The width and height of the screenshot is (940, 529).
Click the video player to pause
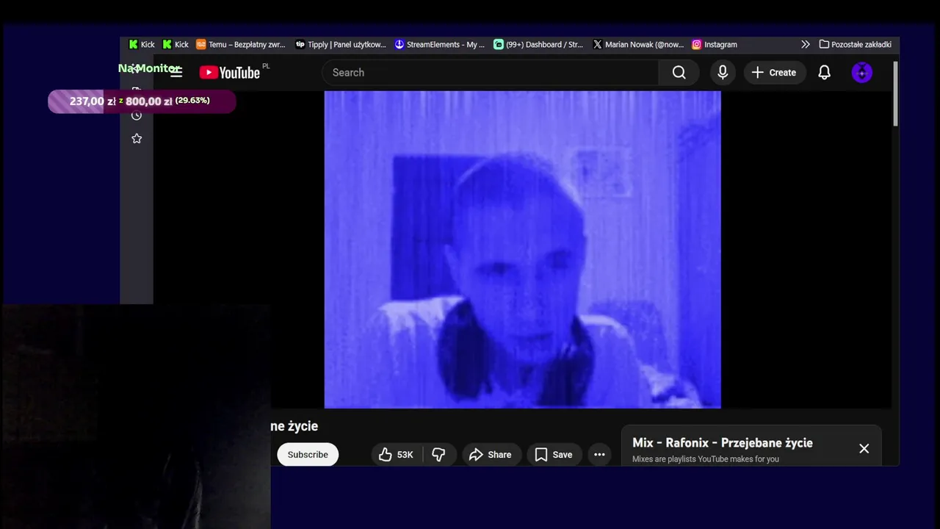[522, 249]
